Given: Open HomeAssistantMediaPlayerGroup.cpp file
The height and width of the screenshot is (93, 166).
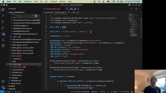Looking at the screenshot, I should 26,39.
